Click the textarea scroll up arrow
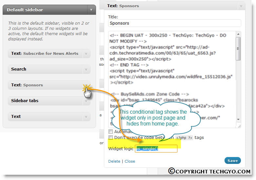 pyautogui.click(x=238, y=34)
